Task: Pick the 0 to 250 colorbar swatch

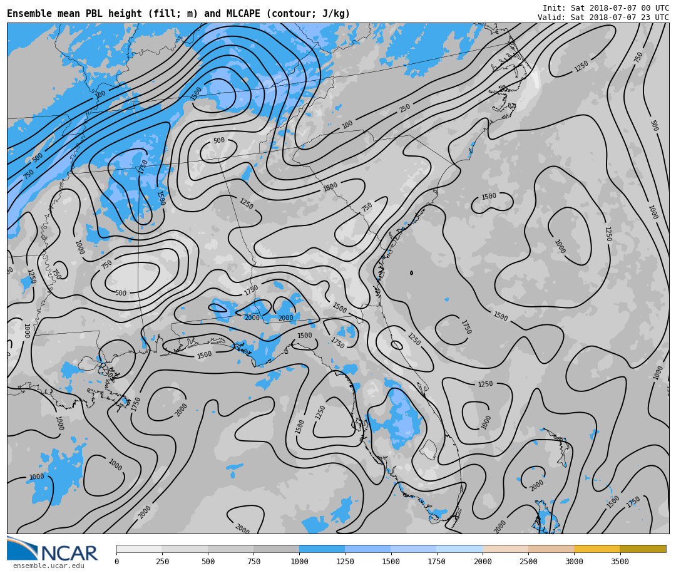Action: click(139, 549)
